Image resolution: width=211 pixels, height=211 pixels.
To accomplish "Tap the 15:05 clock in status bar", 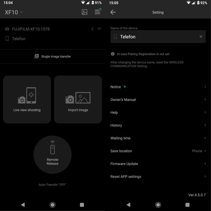I will point(114,3).
